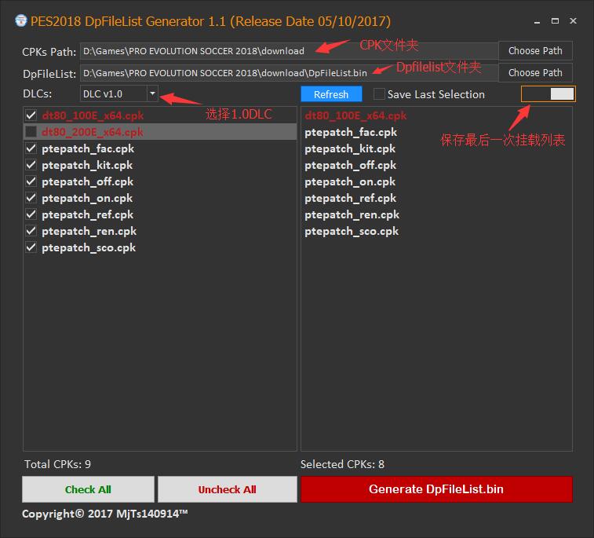594x538 pixels.
Task: Choose Path for the DpFileList.bin file
Action: click(x=535, y=73)
